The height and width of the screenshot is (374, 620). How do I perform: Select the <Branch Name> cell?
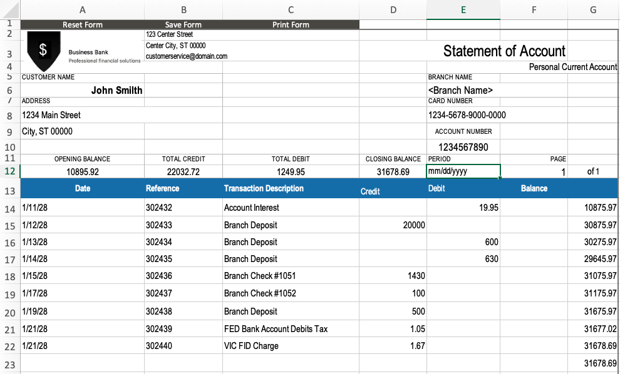click(463, 90)
